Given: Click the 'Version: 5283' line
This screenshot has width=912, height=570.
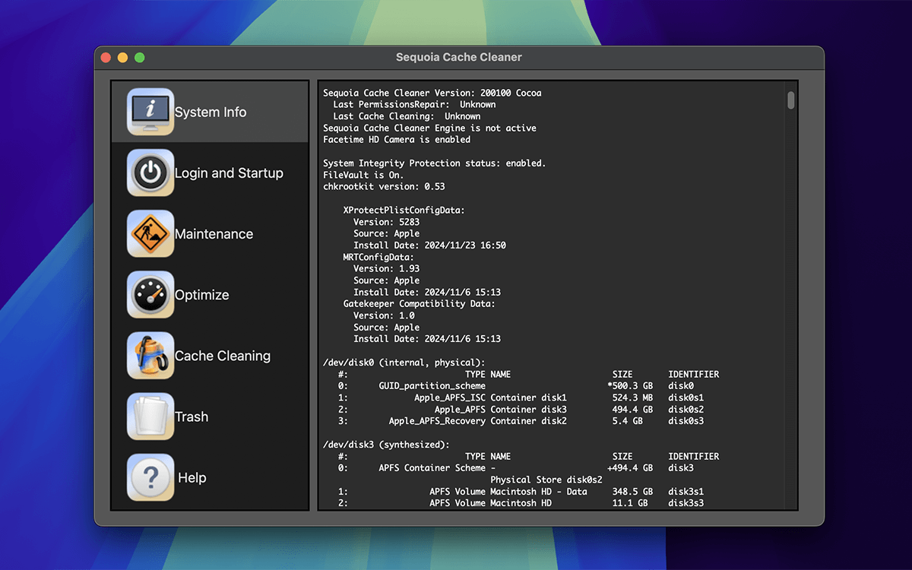Looking at the screenshot, I should click(x=386, y=222).
